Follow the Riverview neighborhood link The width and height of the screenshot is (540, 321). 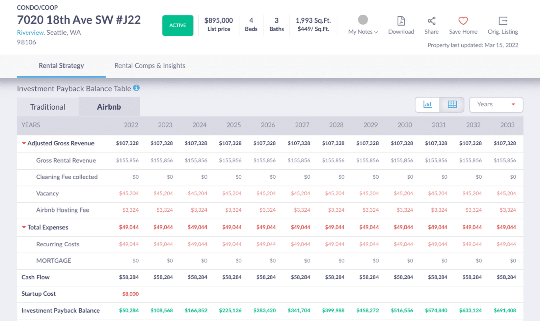point(30,33)
